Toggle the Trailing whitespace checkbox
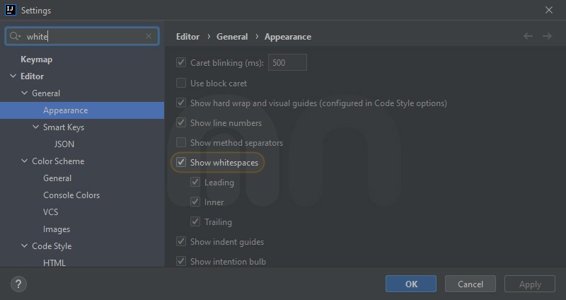 [x=195, y=221]
